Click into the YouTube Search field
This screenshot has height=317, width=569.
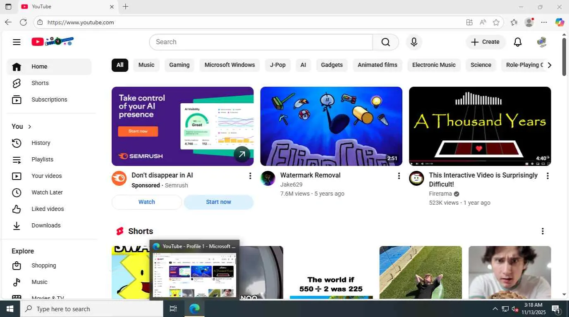(261, 42)
